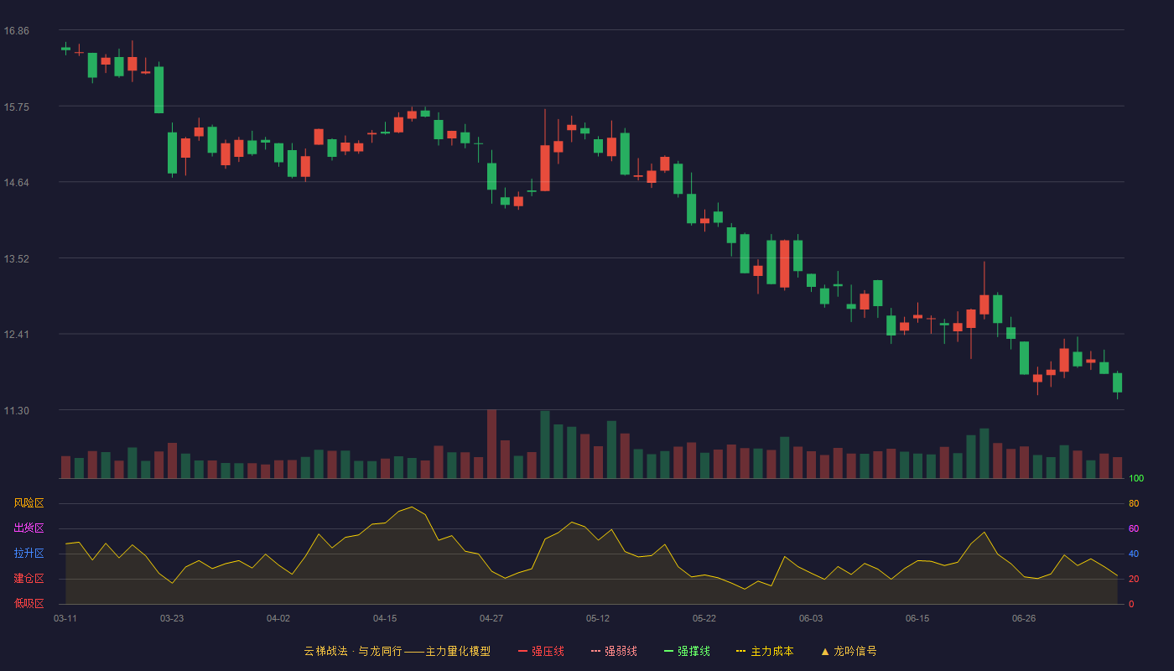Select the 拉升区 zone label
Viewport: 1174px width, 671px height.
point(29,554)
